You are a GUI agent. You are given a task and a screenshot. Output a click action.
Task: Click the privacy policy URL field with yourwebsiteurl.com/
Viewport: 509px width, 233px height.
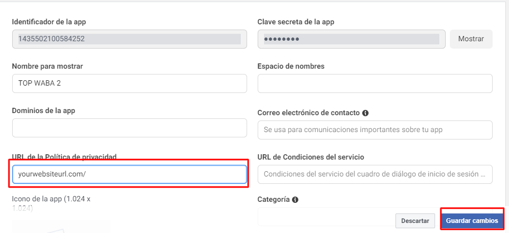129,174
